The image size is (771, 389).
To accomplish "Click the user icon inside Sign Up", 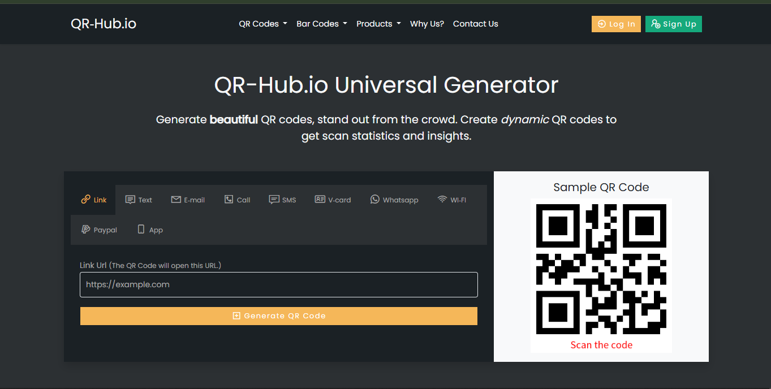I will (656, 24).
